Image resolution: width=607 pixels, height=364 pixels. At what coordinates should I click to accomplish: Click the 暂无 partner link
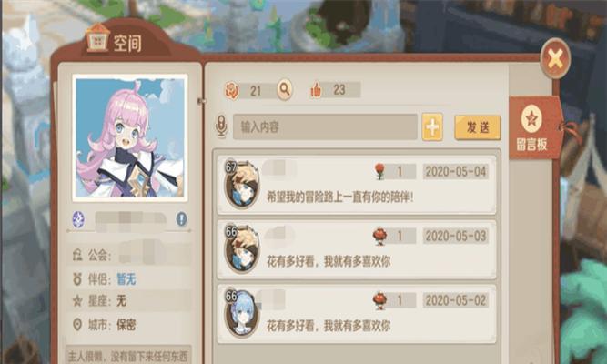126,279
